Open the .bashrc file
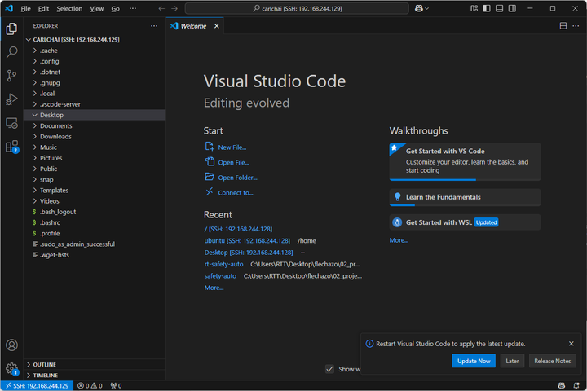 tap(94, 222)
